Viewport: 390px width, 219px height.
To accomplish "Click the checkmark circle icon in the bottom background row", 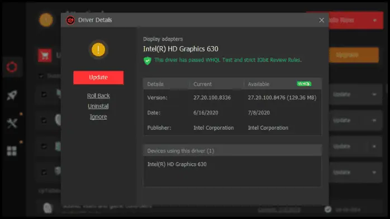I will point(328,210).
